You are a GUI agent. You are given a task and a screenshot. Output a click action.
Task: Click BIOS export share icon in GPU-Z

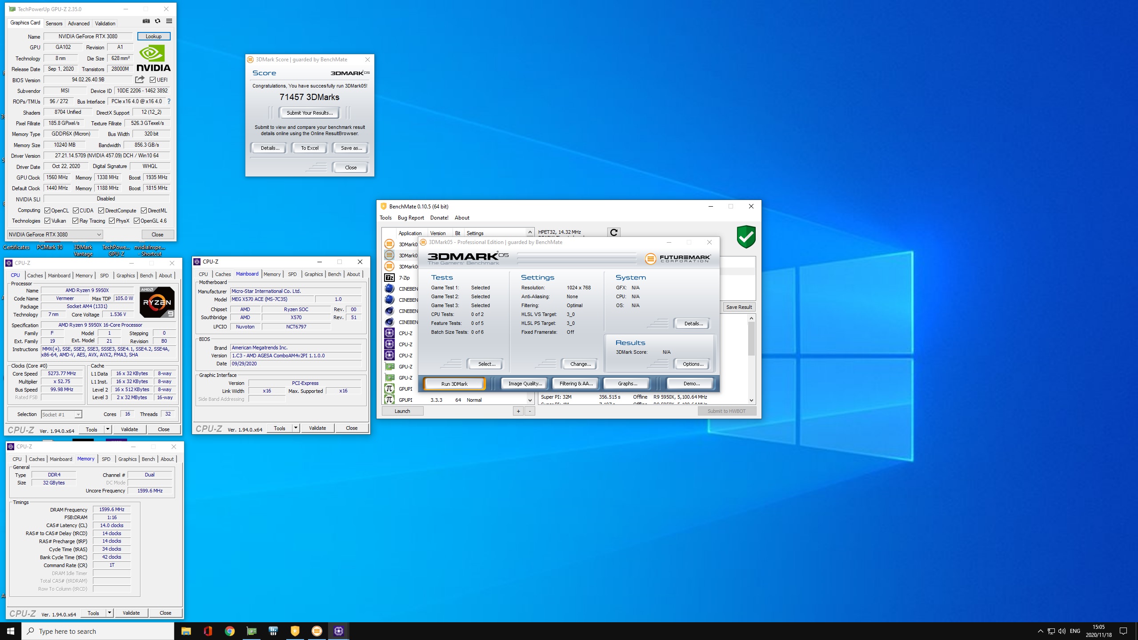[140, 80]
